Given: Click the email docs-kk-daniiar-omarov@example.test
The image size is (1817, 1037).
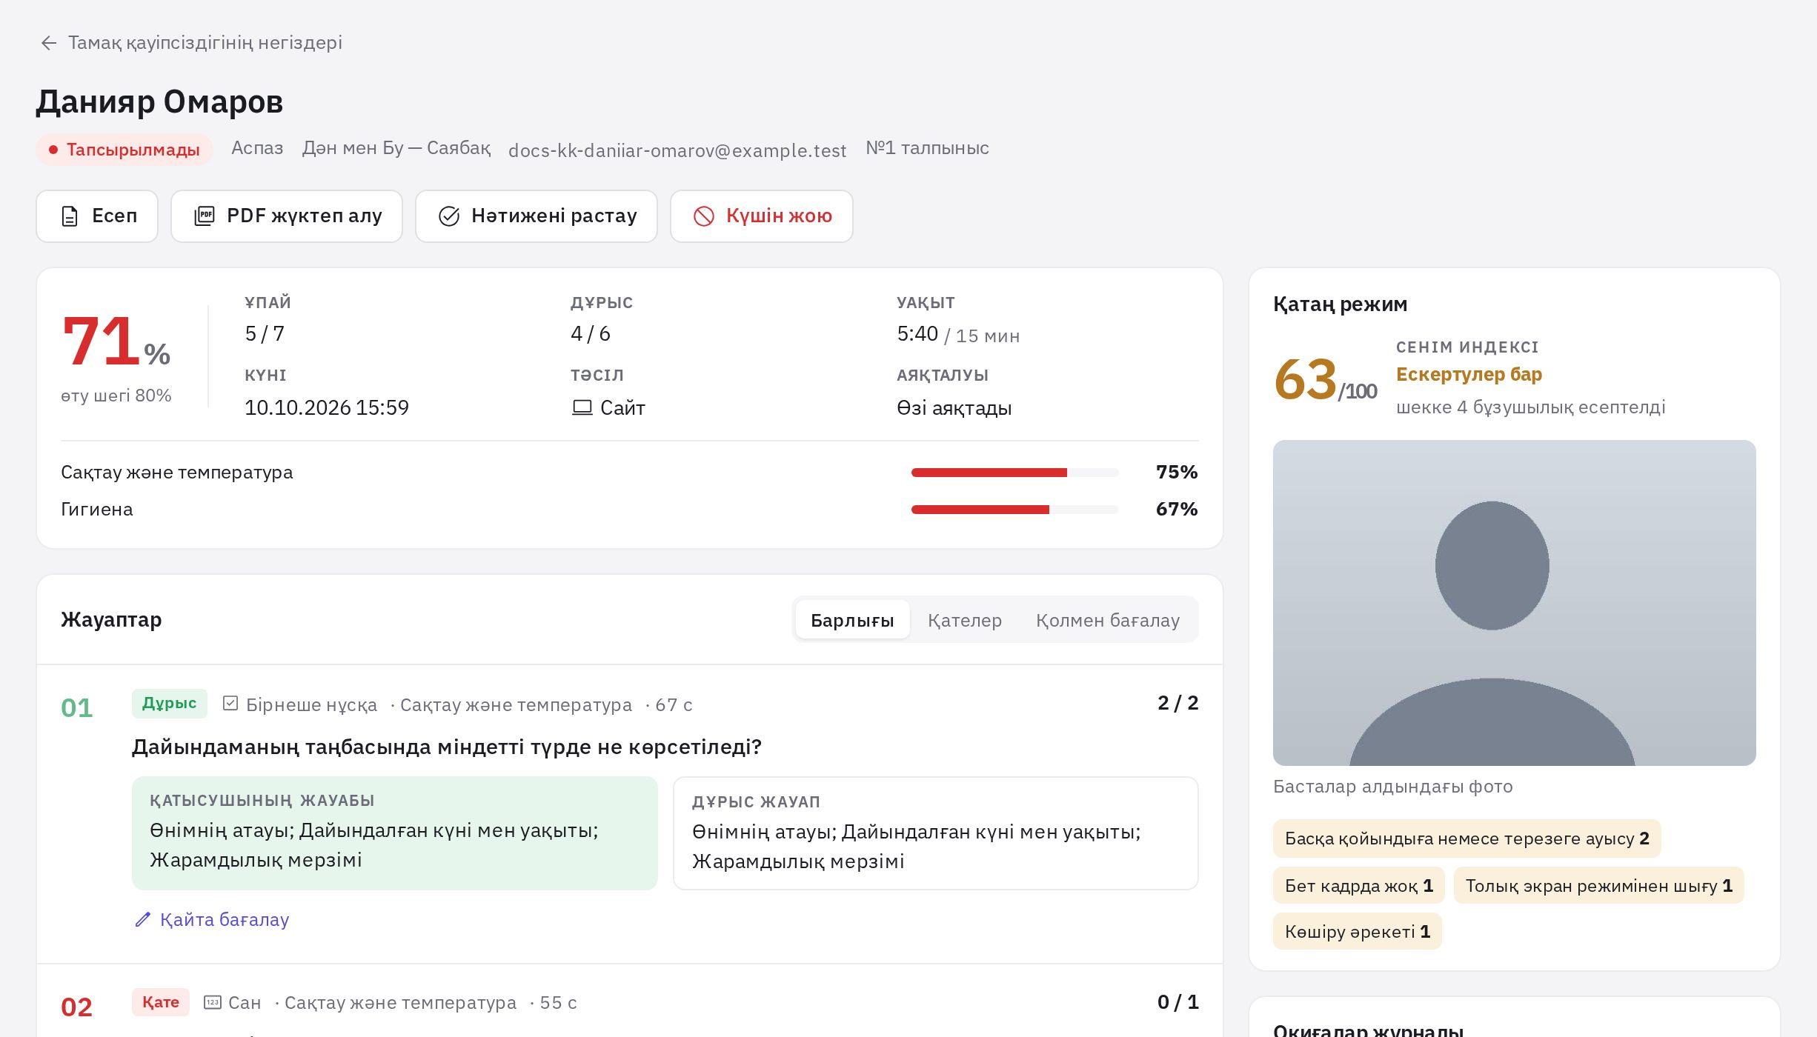Looking at the screenshot, I should tap(677, 150).
